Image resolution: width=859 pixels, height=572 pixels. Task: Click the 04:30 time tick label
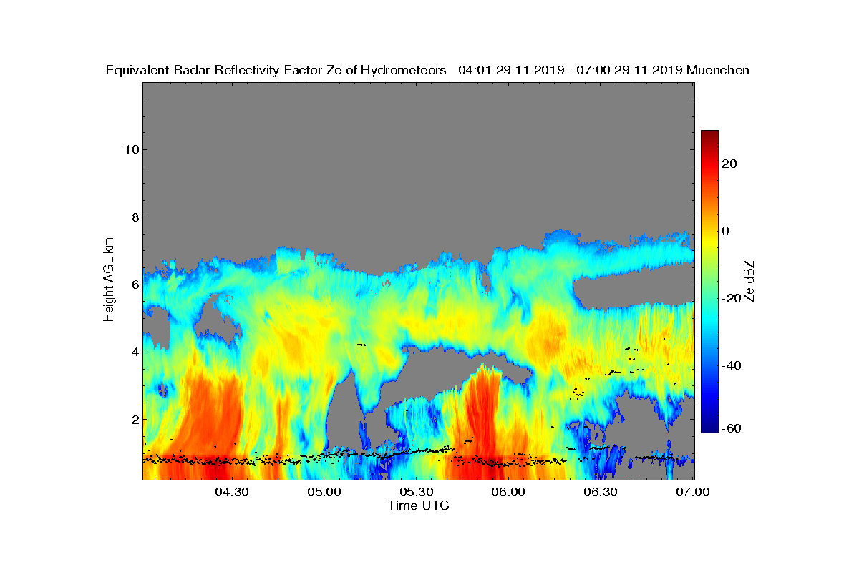[x=232, y=492]
